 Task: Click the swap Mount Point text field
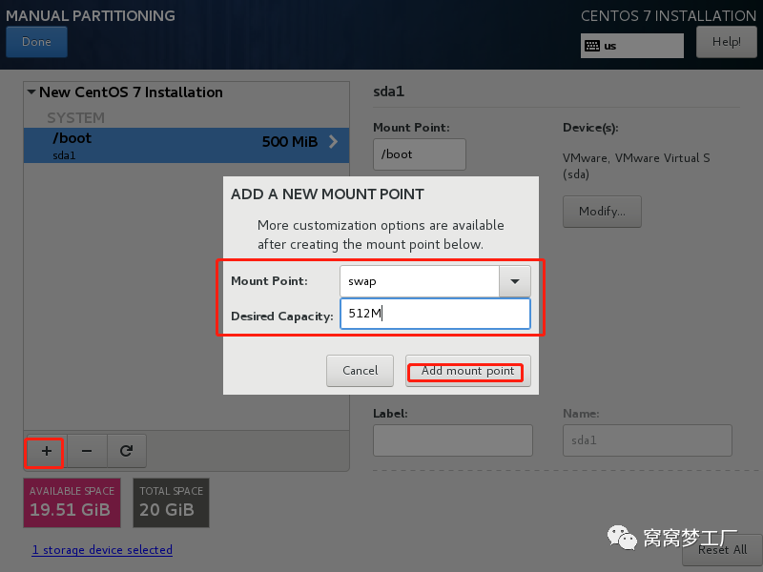pyautogui.click(x=420, y=281)
